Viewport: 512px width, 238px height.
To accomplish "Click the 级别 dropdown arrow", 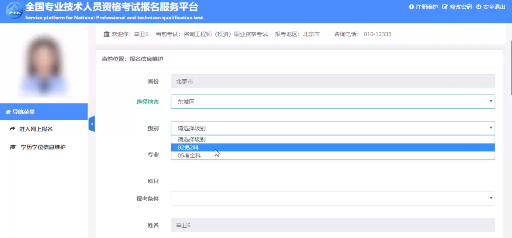I will click(490, 128).
